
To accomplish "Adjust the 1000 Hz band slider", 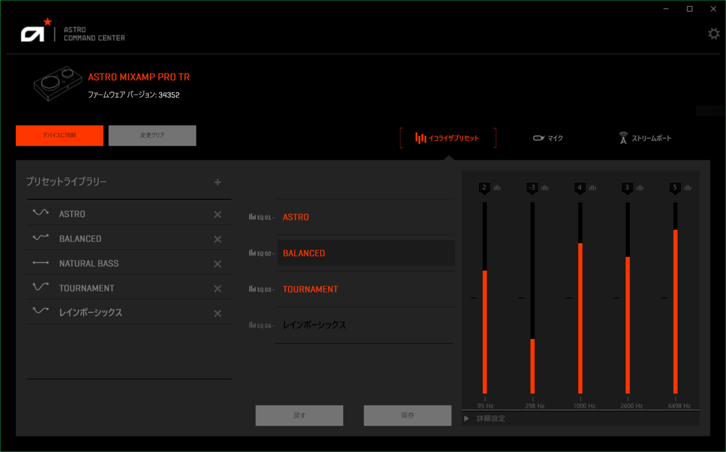I will (x=580, y=298).
